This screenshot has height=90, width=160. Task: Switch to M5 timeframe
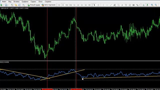[x=63, y=5]
